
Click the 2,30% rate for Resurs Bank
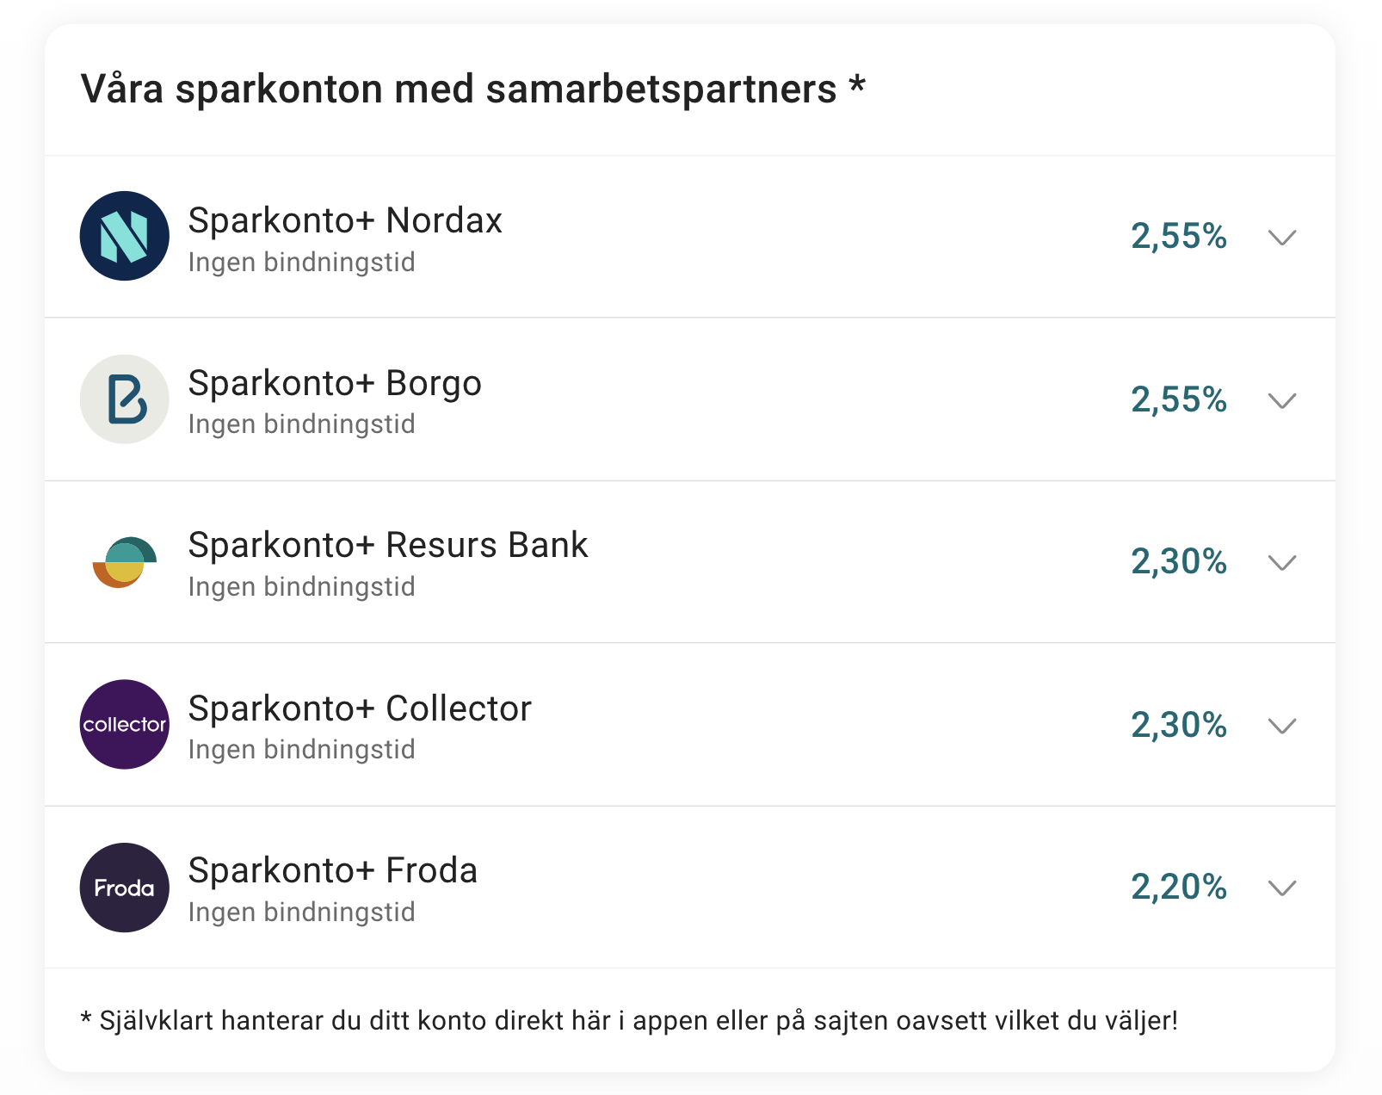point(1179,561)
